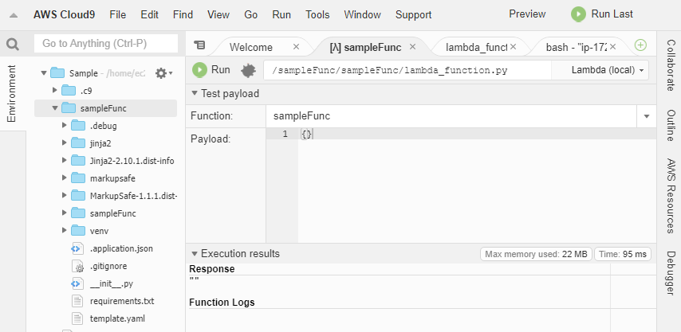Viewport: 681px width, 332px height.
Task: Collapse the Sample root folder
Action: (44, 72)
